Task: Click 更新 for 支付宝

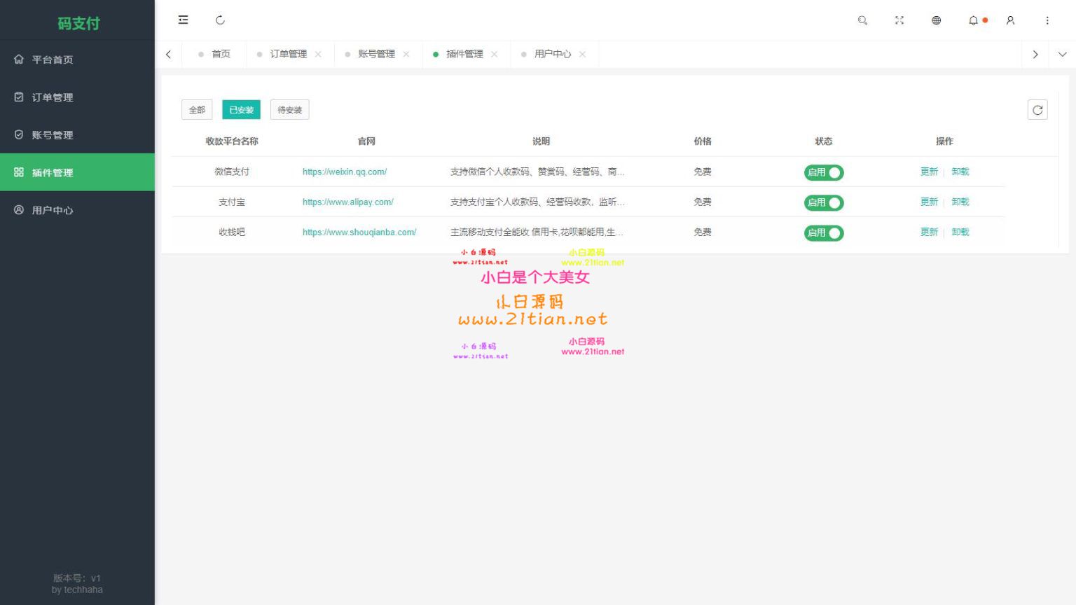Action: [929, 202]
